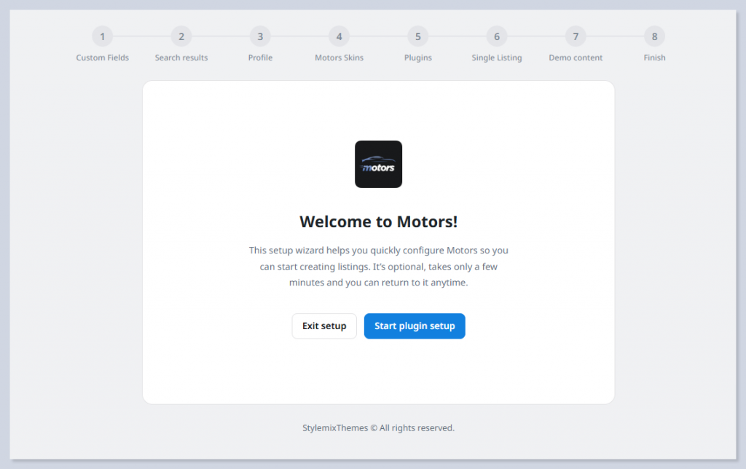
Task: Jump to final step 8 circle
Action: tap(654, 36)
